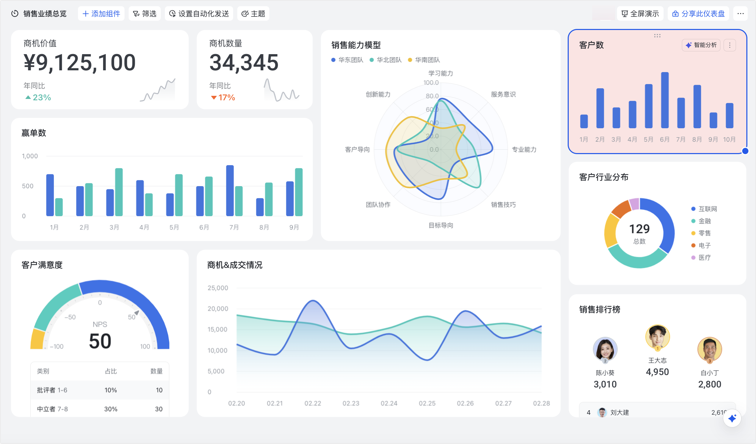Viewport: 756px width, 444px height.
Task: Open 设置自动化发送 settings
Action: (x=199, y=14)
